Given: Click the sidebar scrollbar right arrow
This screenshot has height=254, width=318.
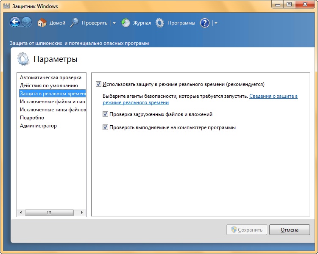Looking at the screenshot, I should [x=83, y=213].
